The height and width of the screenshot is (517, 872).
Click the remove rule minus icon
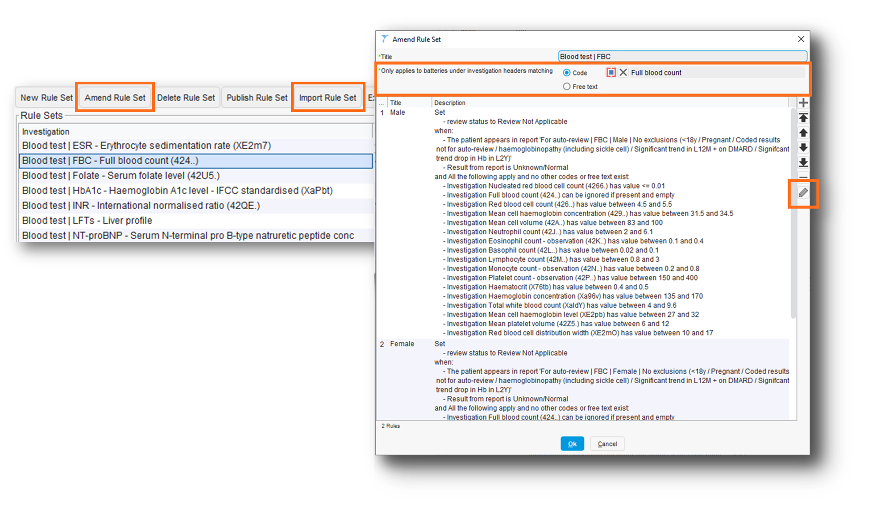point(803,177)
